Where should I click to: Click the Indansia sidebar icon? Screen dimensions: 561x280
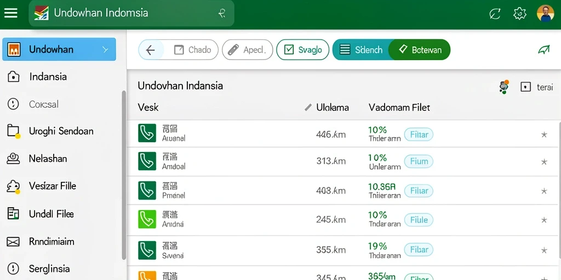pos(13,77)
